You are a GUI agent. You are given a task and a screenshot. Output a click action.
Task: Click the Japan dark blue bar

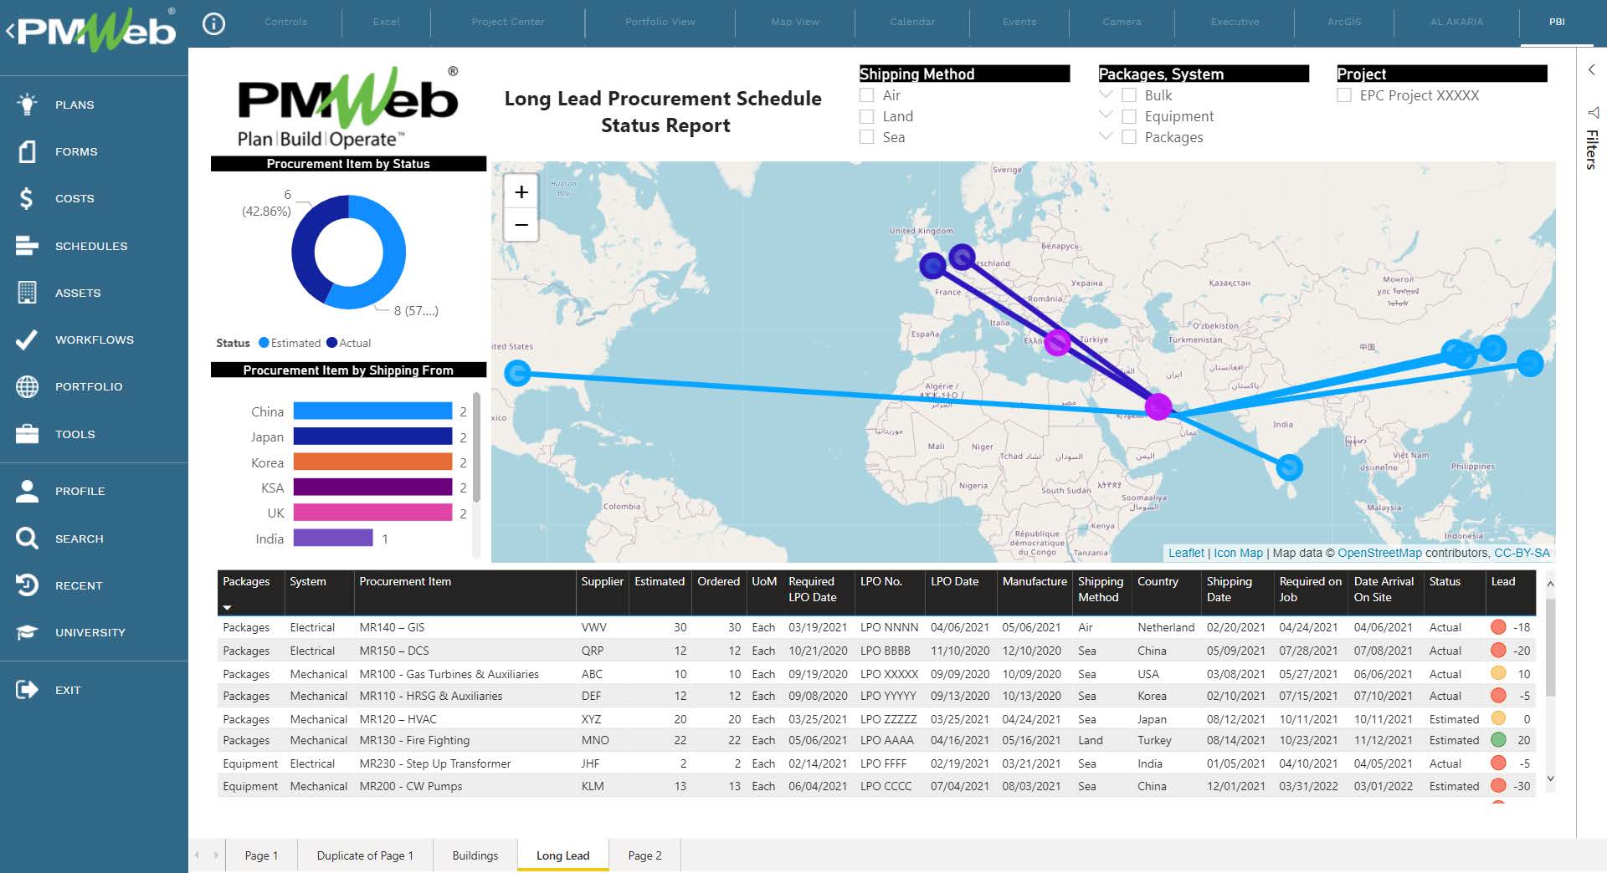tap(372, 436)
